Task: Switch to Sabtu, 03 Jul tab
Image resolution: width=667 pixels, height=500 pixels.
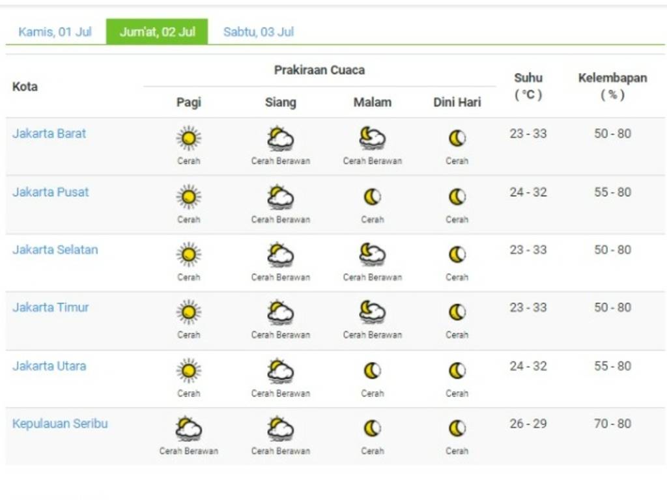Action: (x=259, y=32)
